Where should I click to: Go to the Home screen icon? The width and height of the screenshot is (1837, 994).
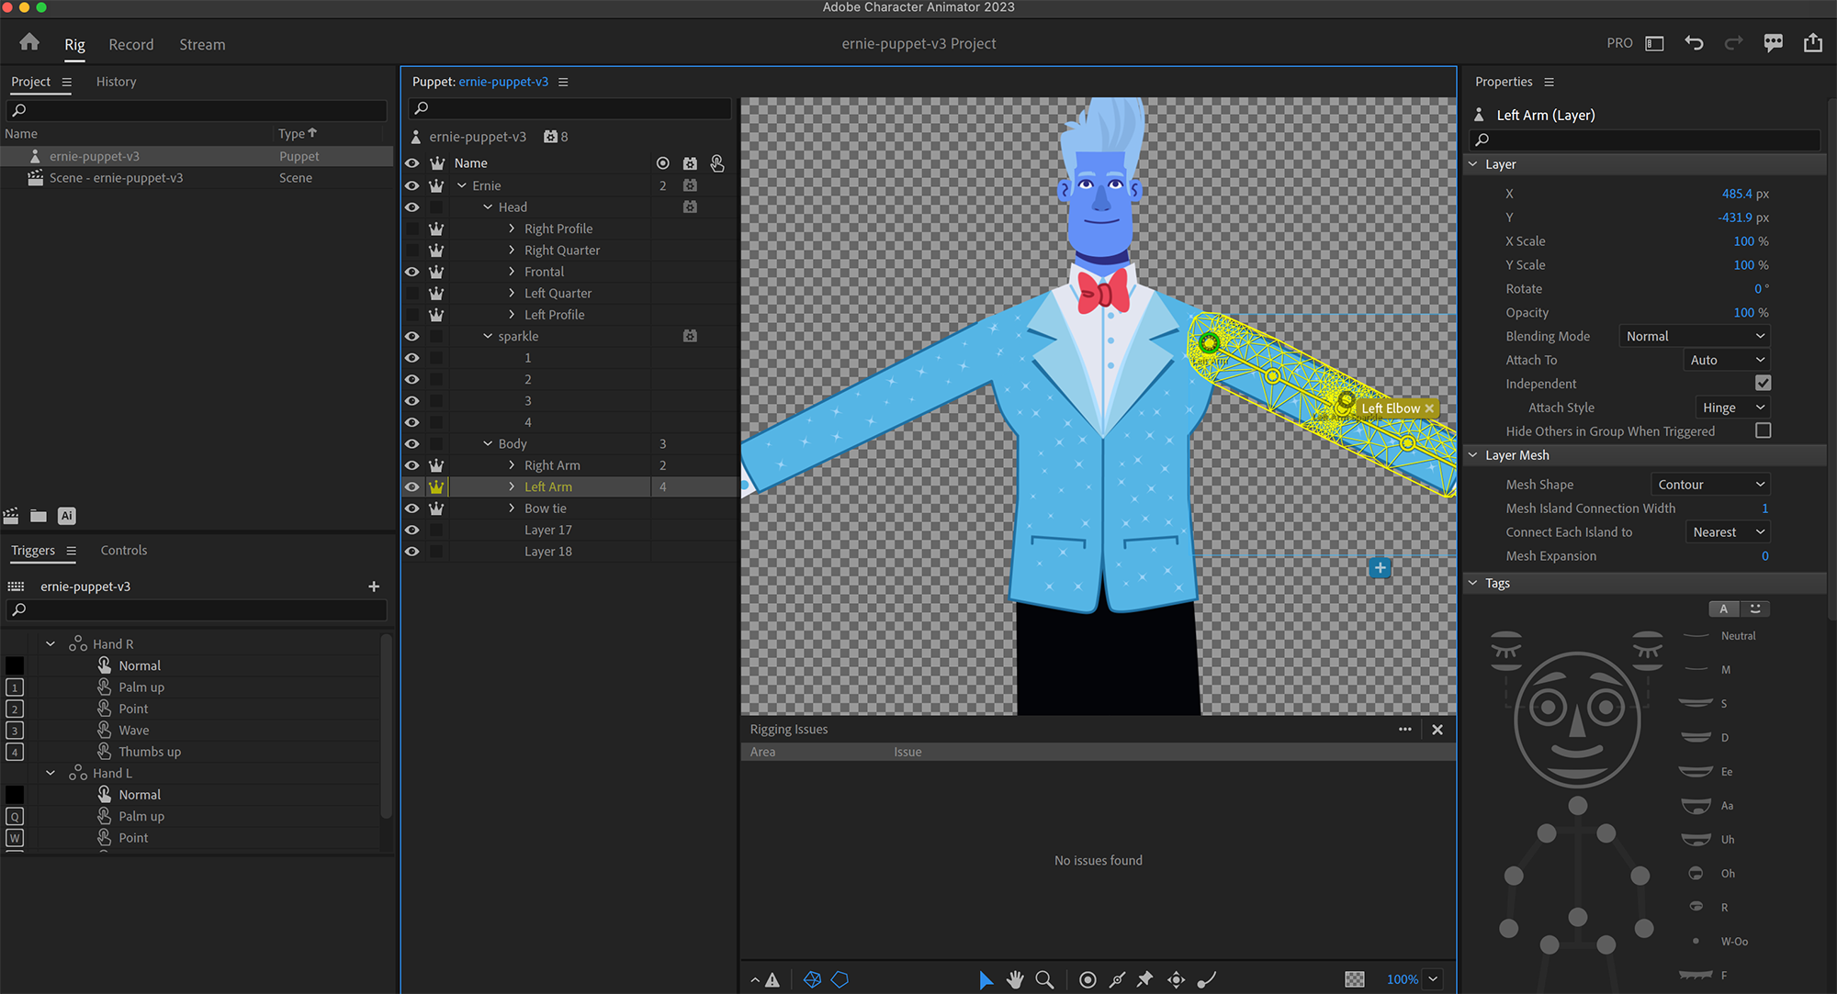pyautogui.click(x=29, y=42)
